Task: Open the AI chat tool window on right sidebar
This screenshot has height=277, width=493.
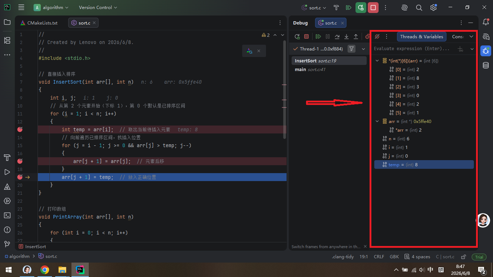Action: click(x=486, y=36)
